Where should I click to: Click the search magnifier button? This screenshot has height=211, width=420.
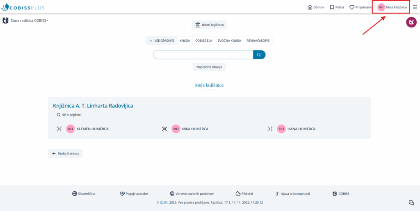pos(259,54)
